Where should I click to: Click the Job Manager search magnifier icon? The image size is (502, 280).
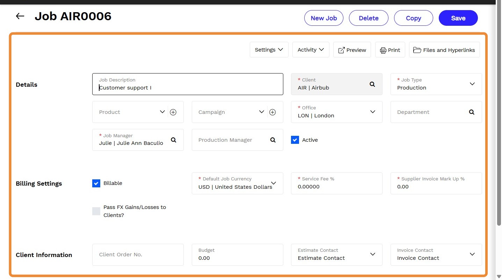click(174, 140)
